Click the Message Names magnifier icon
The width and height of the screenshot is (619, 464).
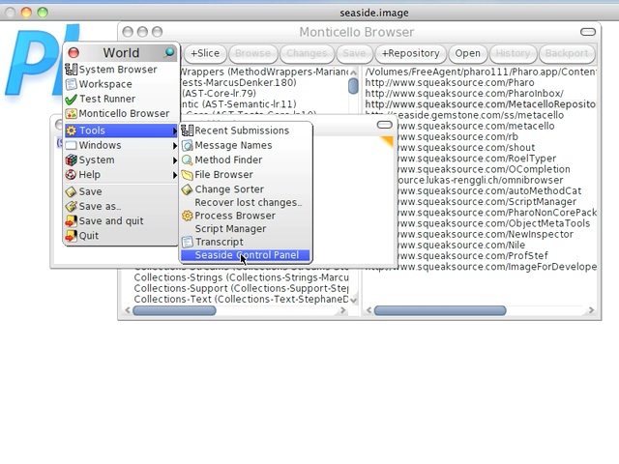187,145
